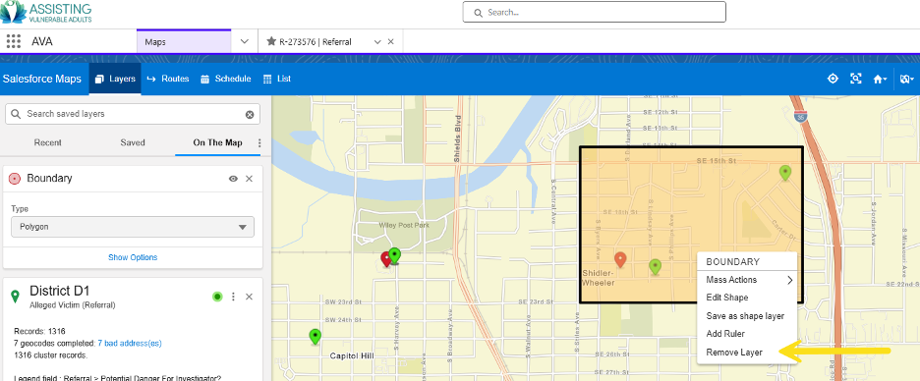Image resolution: width=920 pixels, height=381 pixels.
Task: Open the Polygon type dropdown
Action: (x=133, y=227)
